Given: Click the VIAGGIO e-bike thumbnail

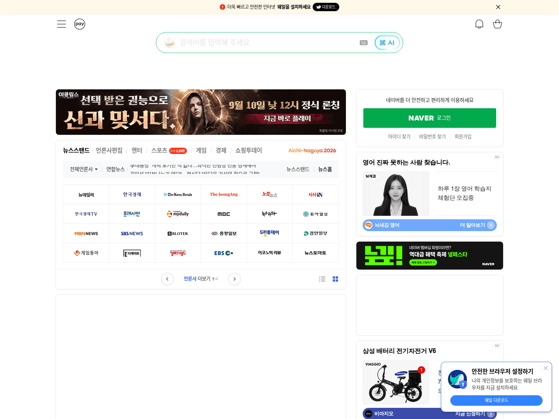Looking at the screenshot, I should click(x=396, y=382).
